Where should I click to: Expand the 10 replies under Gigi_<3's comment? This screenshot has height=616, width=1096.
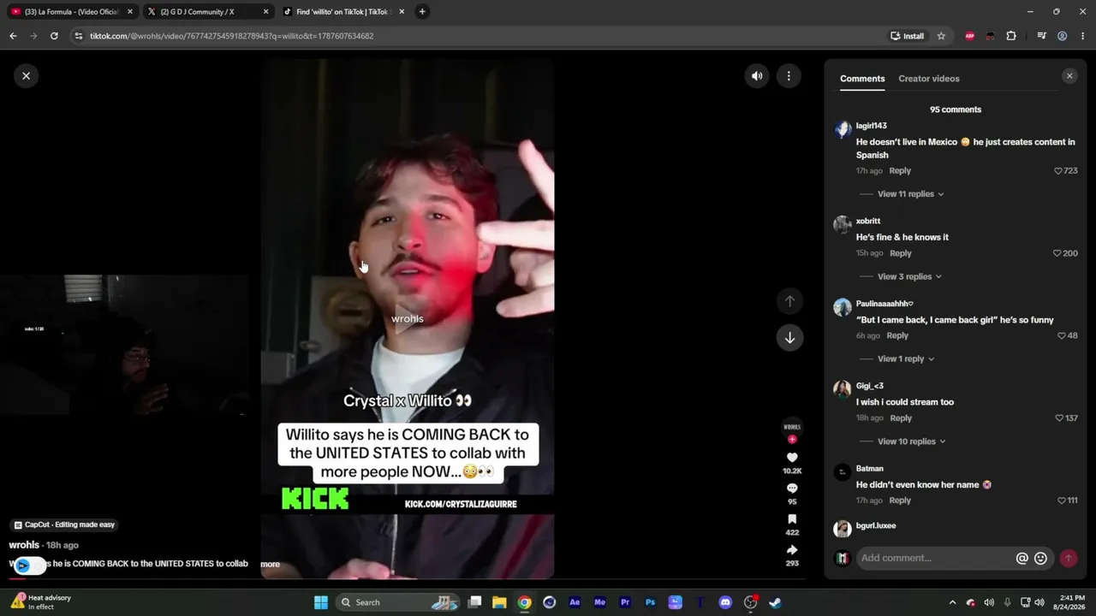911,441
